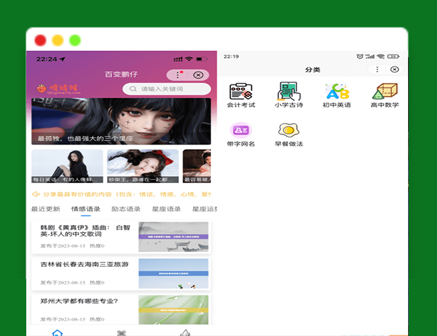Tap the home icon in bottom navigation
This screenshot has width=437, height=336.
coord(57,333)
